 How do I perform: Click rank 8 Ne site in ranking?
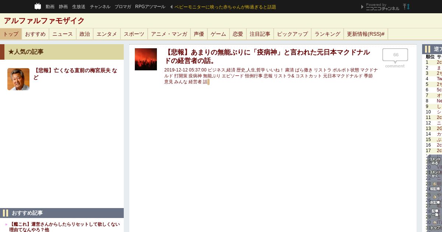(x=439, y=101)
